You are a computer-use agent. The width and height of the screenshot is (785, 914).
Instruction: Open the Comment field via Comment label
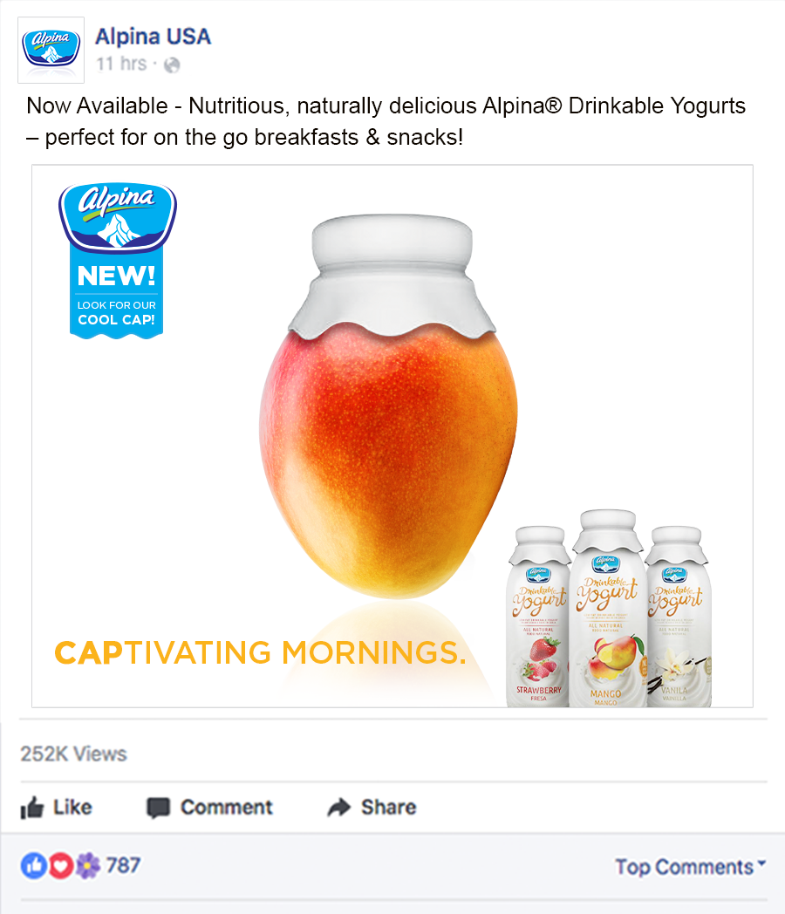tap(226, 808)
